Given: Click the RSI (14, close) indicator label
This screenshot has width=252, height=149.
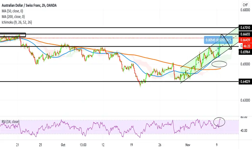Looking at the screenshot, I should (x=11, y=122).
